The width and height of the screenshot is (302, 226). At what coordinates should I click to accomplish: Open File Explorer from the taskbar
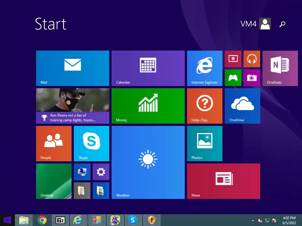coord(24,220)
